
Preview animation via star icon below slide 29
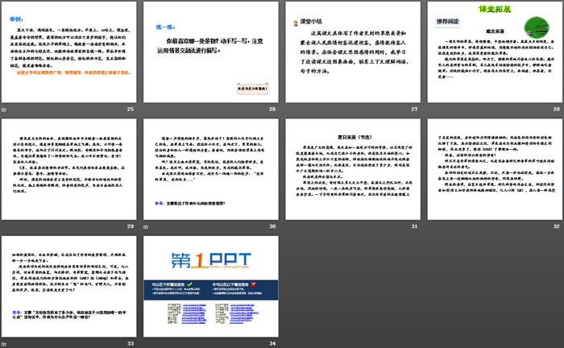pos(5,228)
